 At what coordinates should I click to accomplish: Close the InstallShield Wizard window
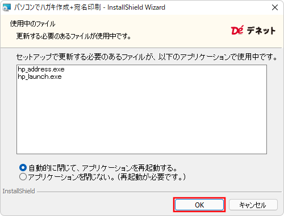[275, 7]
